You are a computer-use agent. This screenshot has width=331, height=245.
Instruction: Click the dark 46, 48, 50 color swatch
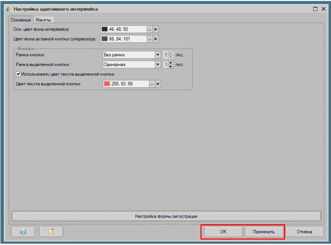point(104,29)
